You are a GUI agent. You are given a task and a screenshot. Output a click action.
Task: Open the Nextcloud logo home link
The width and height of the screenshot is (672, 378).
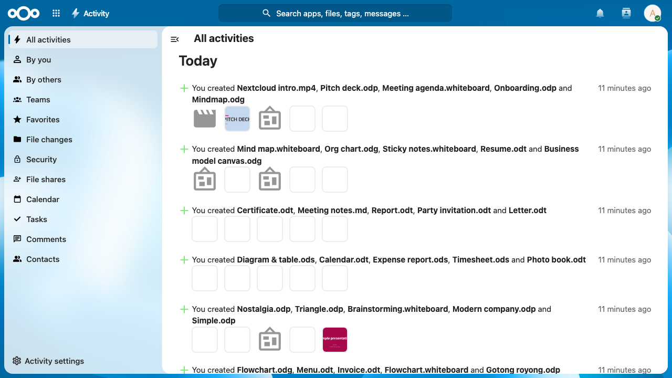pos(24,14)
